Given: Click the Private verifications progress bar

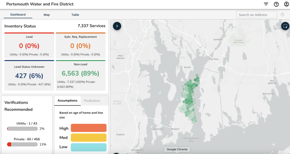Looking at the screenshot, I should coord(22,144).
